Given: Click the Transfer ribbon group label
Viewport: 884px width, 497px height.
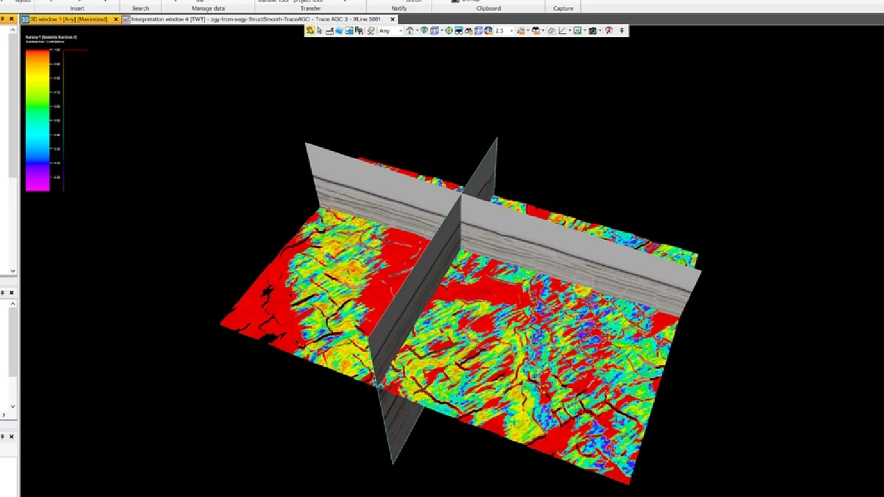Looking at the screenshot, I should pos(311,8).
